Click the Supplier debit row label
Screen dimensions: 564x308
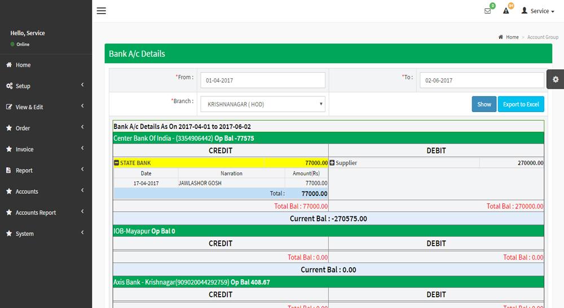point(346,163)
